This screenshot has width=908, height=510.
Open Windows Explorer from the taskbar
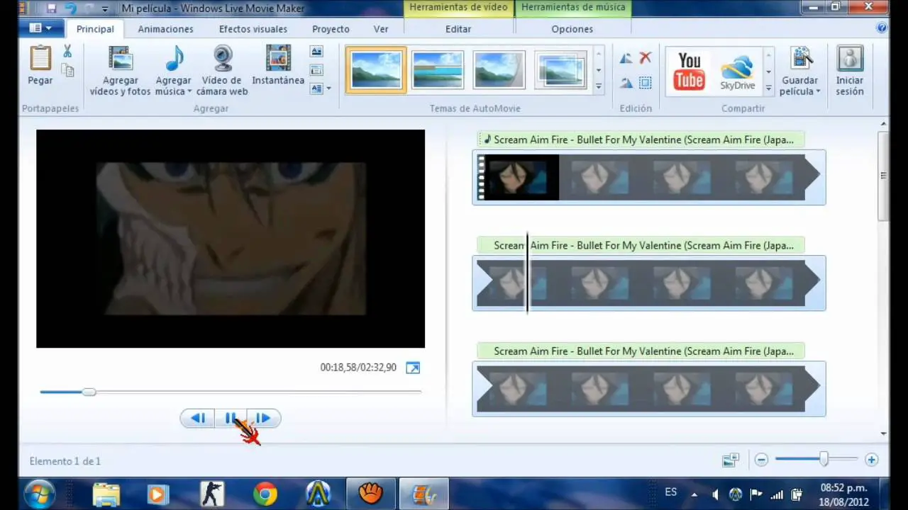click(x=106, y=494)
